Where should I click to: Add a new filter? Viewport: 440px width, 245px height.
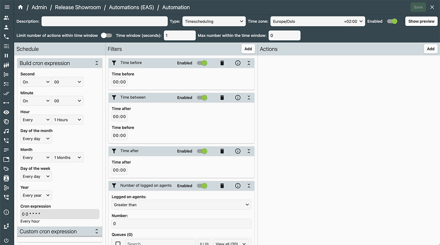pos(248,49)
